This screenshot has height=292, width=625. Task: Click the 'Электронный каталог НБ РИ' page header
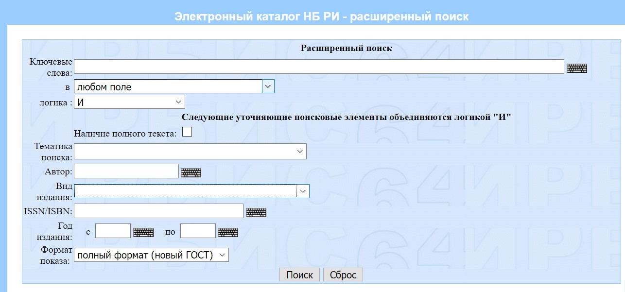coord(321,17)
